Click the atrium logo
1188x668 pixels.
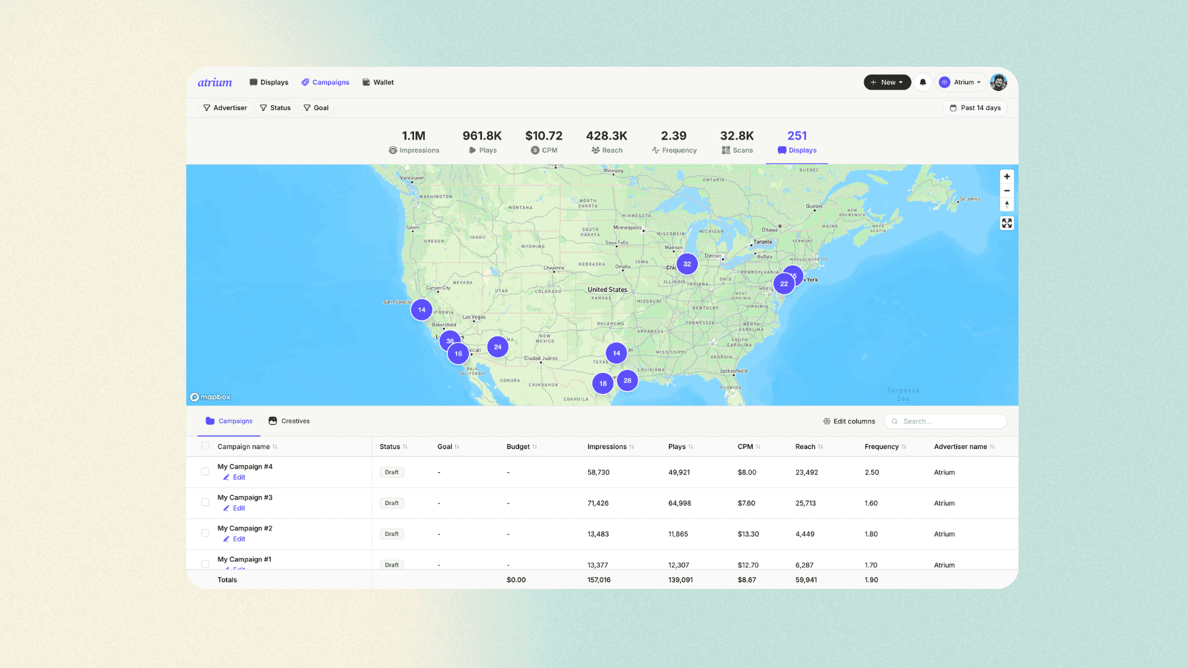215,82
